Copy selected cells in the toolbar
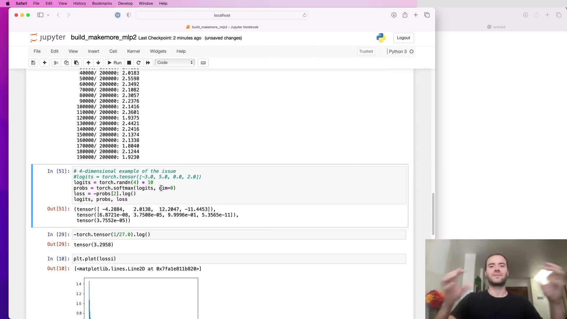 point(66,63)
